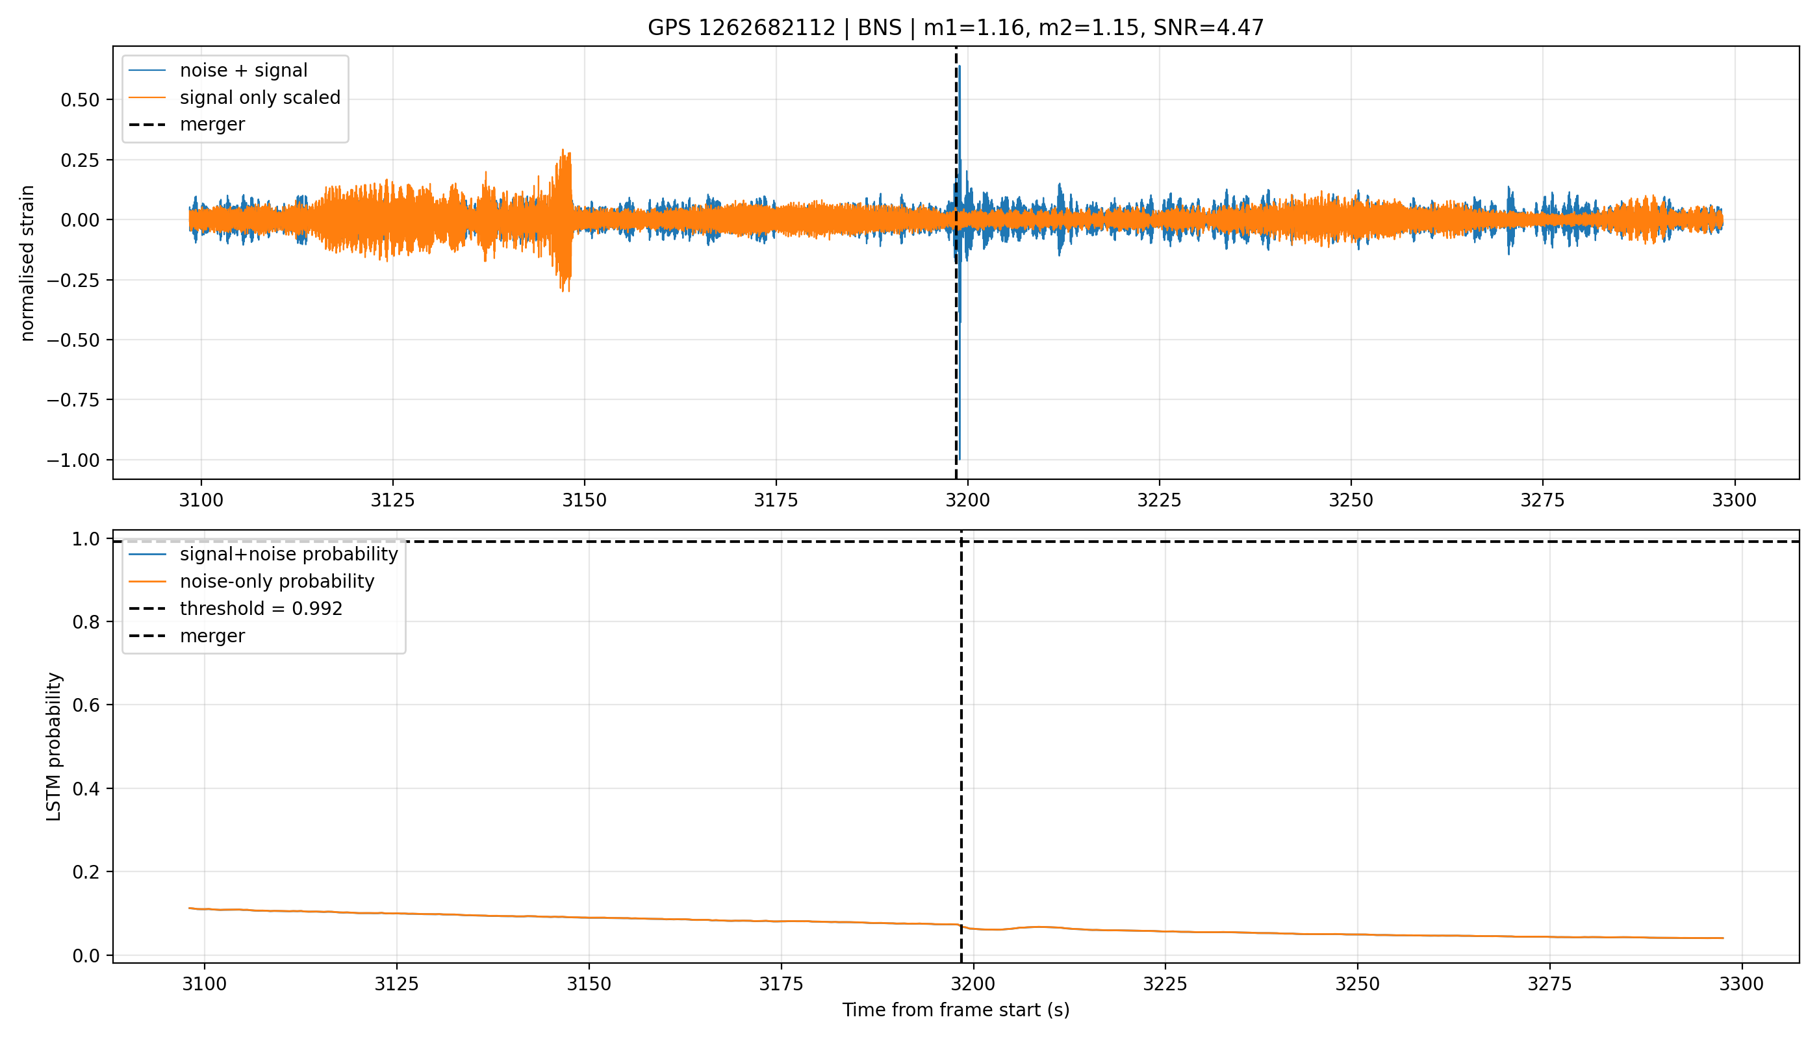1819x1039 pixels.
Task: Click the 0.50 tick on strain axis
Action: [x=80, y=100]
